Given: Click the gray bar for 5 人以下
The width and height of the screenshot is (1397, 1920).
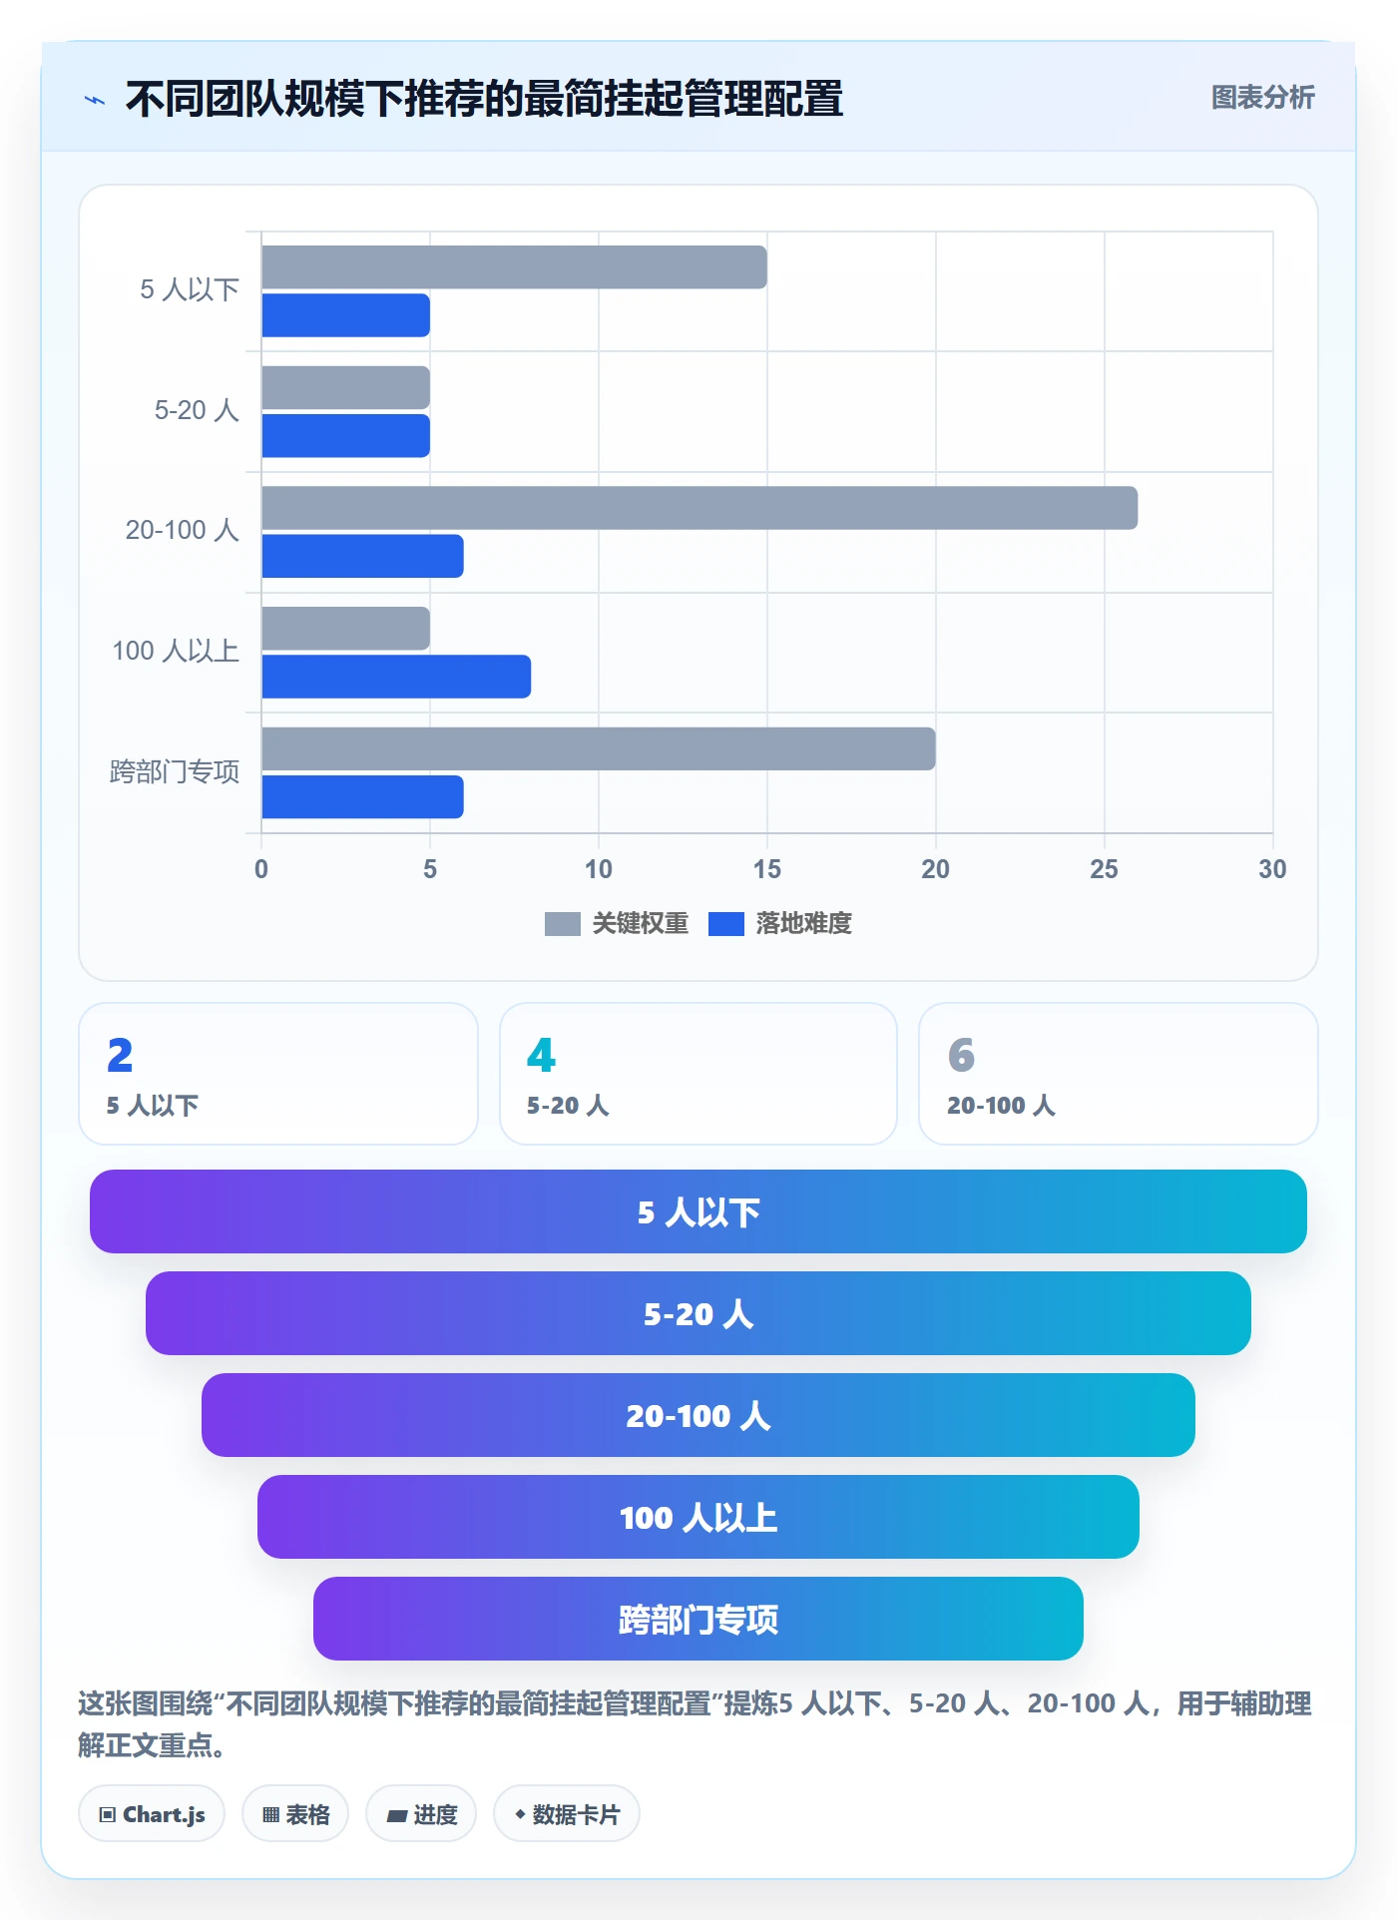Looking at the screenshot, I should 514,267.
